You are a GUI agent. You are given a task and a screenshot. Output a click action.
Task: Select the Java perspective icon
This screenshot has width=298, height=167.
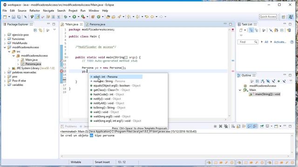point(291,17)
